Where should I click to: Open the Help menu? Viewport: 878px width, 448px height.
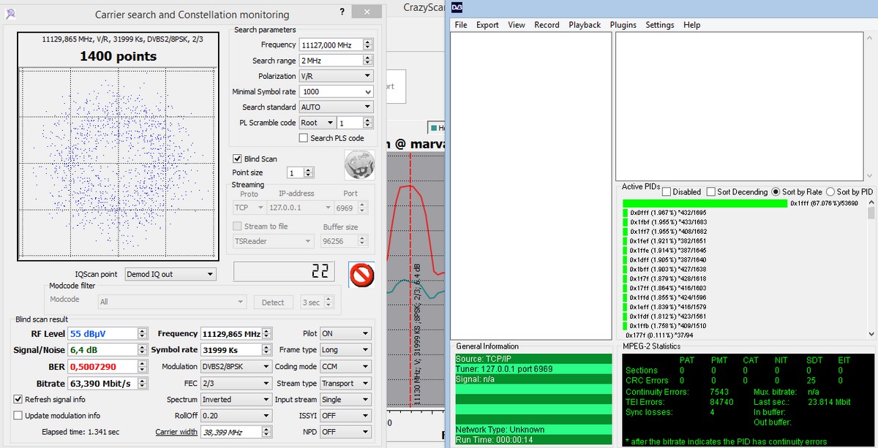click(x=691, y=25)
